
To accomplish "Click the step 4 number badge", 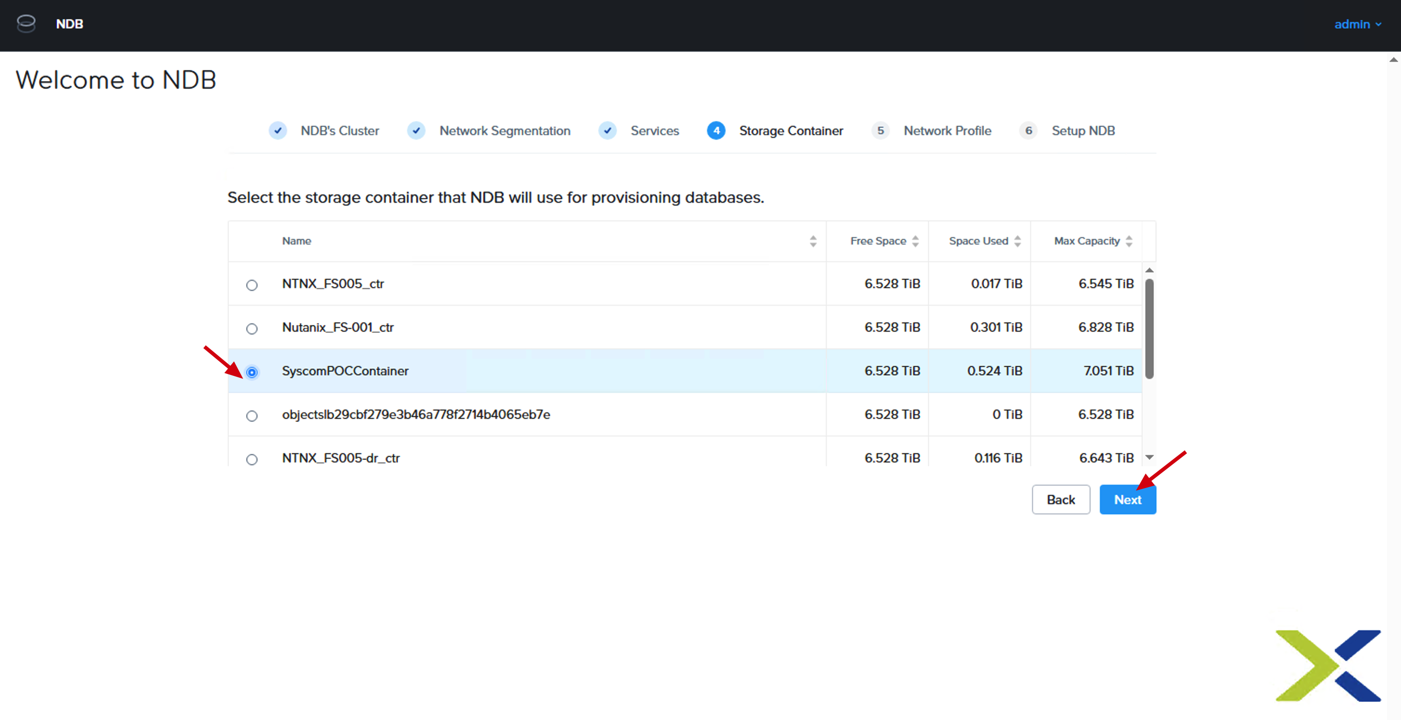I will pos(716,131).
